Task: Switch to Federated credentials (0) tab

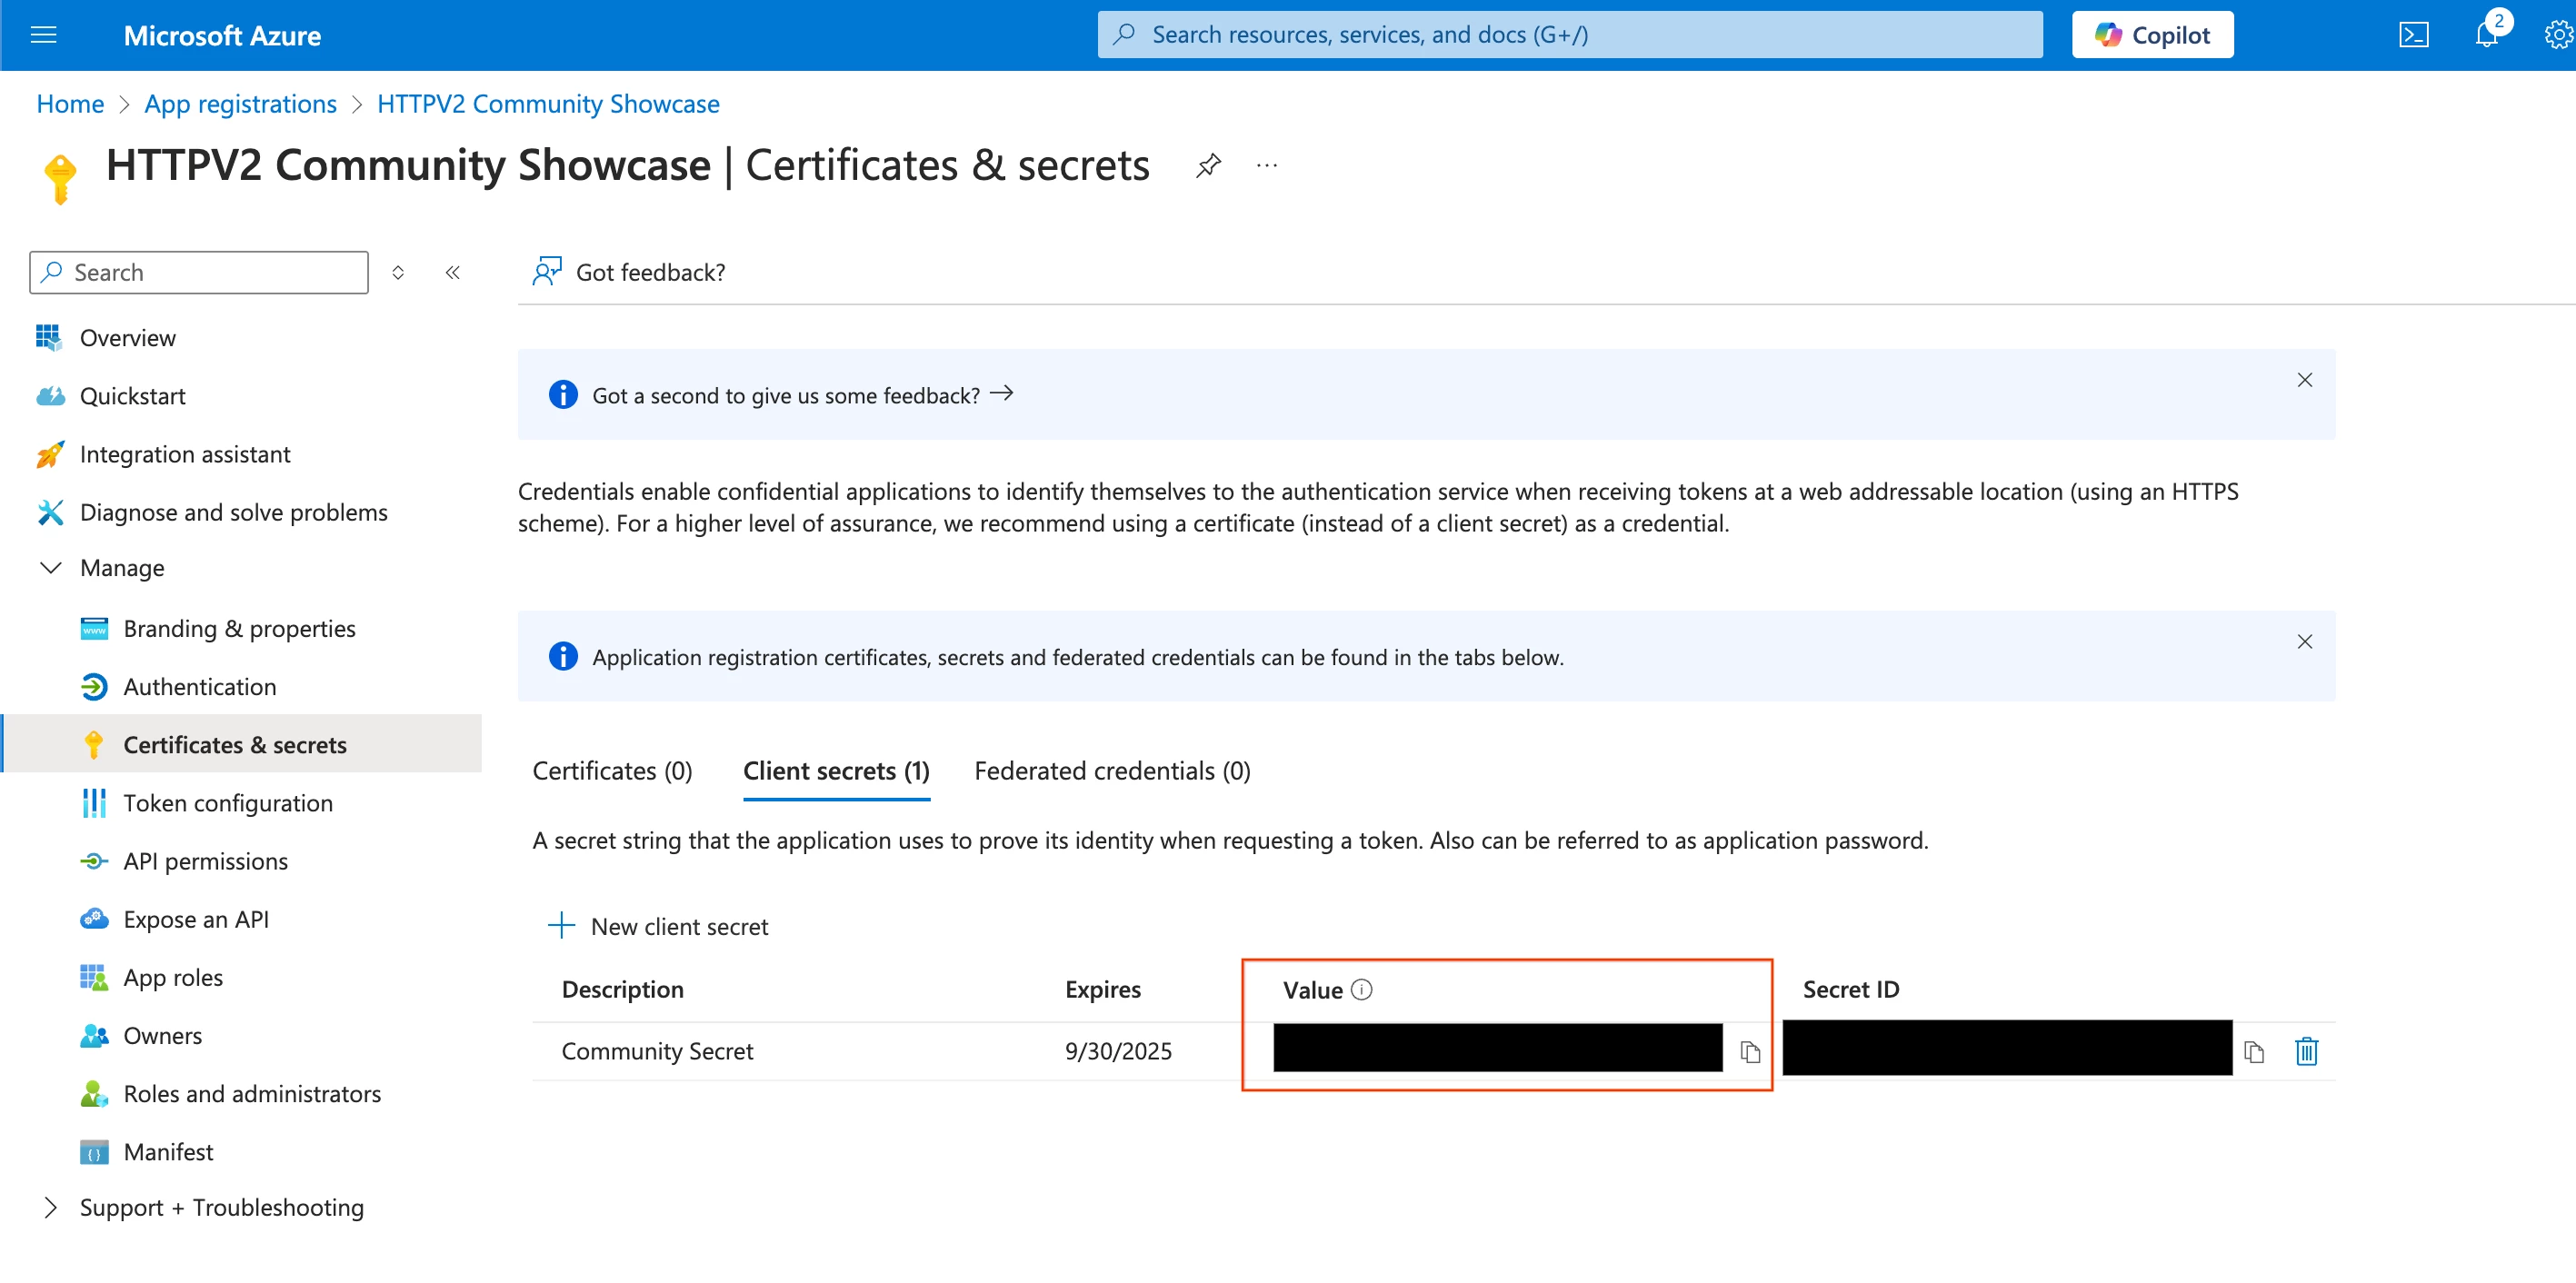Action: [x=1112, y=770]
